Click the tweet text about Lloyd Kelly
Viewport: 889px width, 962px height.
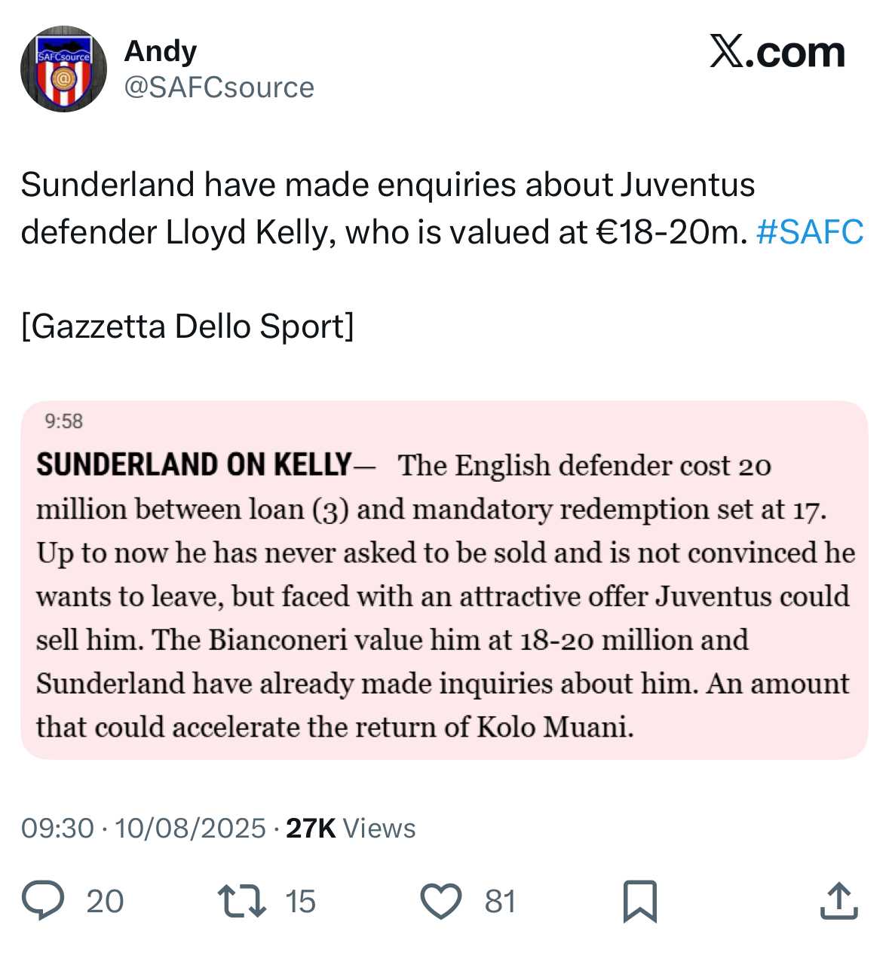388,209
